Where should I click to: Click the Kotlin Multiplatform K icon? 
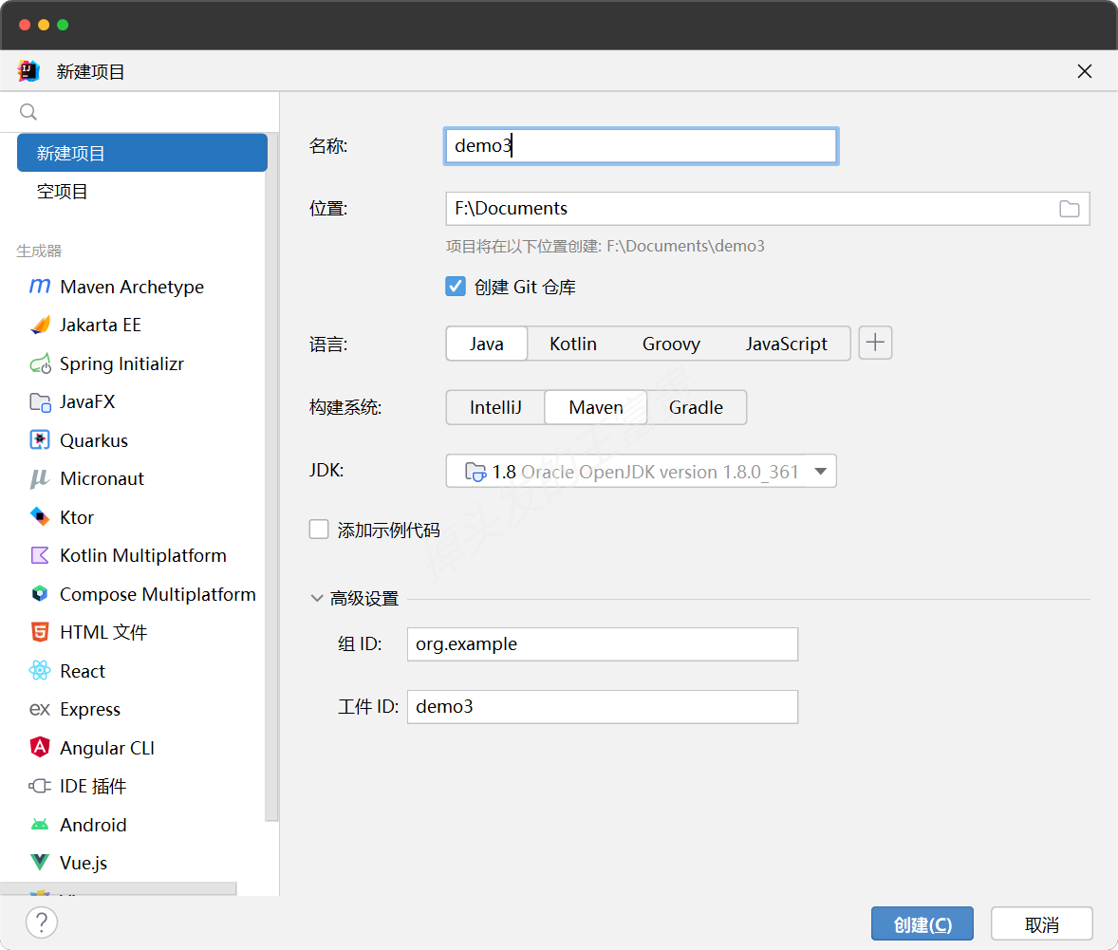coord(40,555)
